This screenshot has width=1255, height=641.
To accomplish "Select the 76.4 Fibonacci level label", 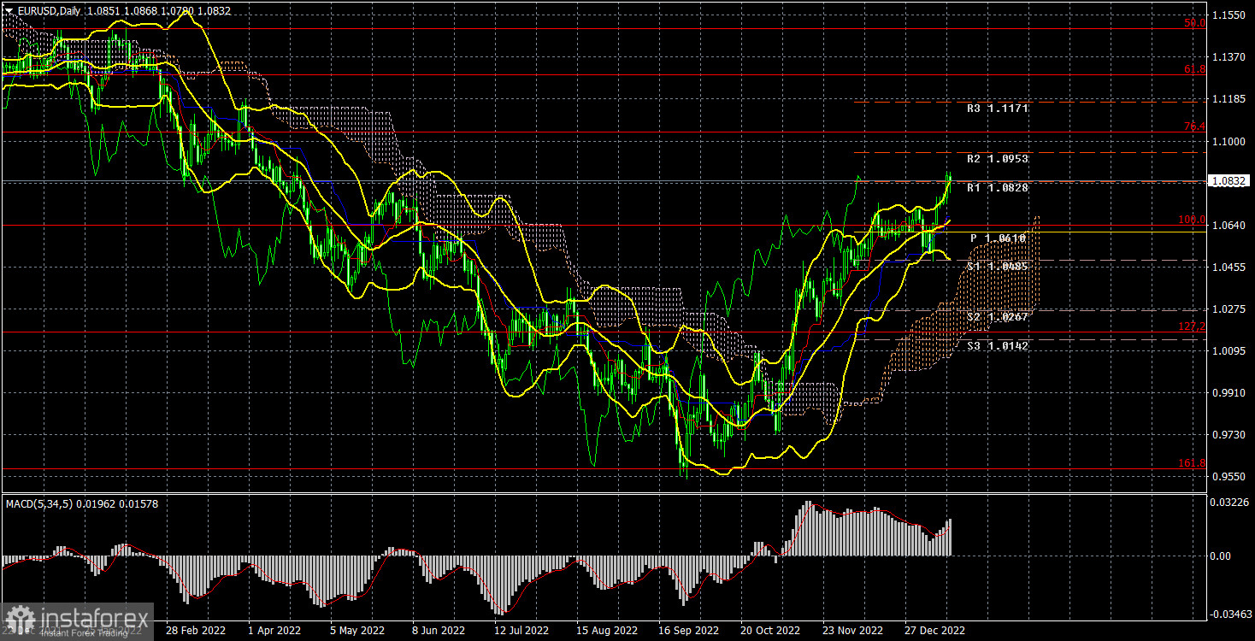I will coord(1194,126).
